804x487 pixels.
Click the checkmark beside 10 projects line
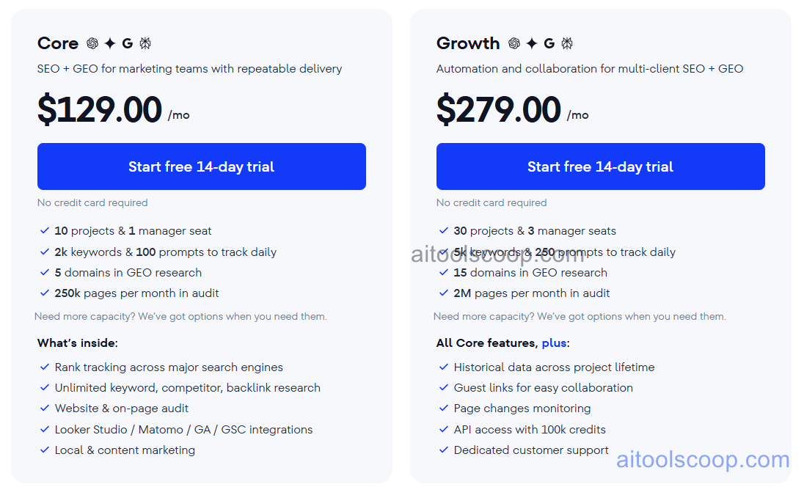tap(45, 230)
